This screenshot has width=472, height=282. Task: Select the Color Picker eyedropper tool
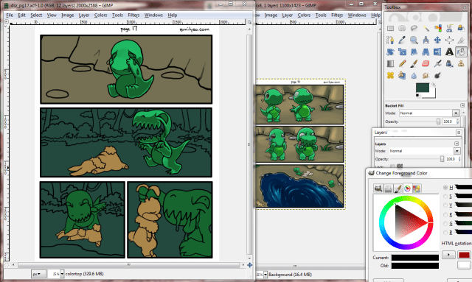(x=402, y=40)
